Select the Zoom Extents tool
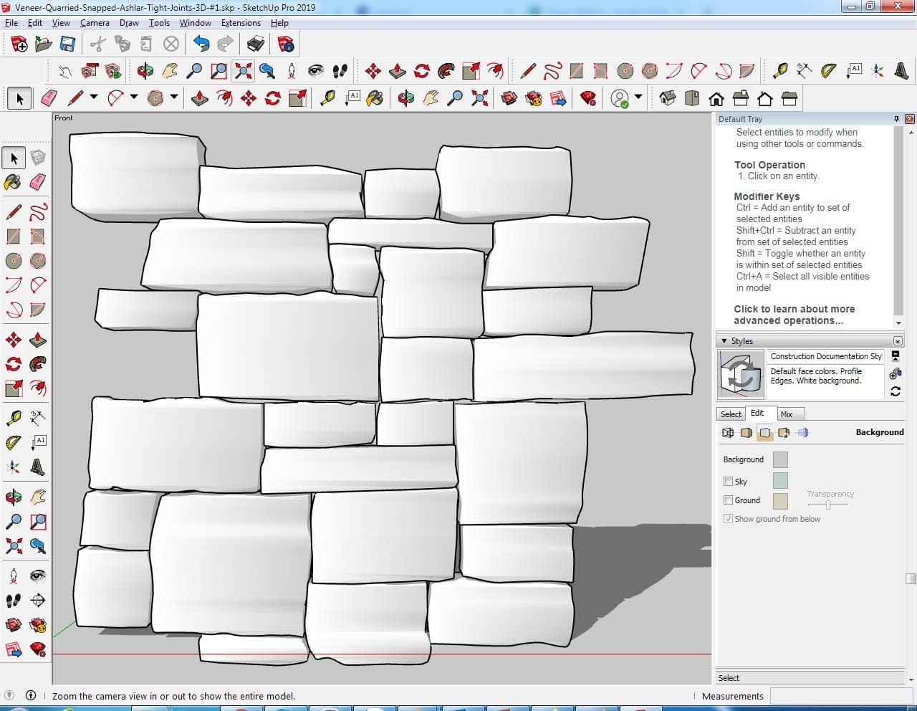The image size is (917, 711). pos(244,70)
